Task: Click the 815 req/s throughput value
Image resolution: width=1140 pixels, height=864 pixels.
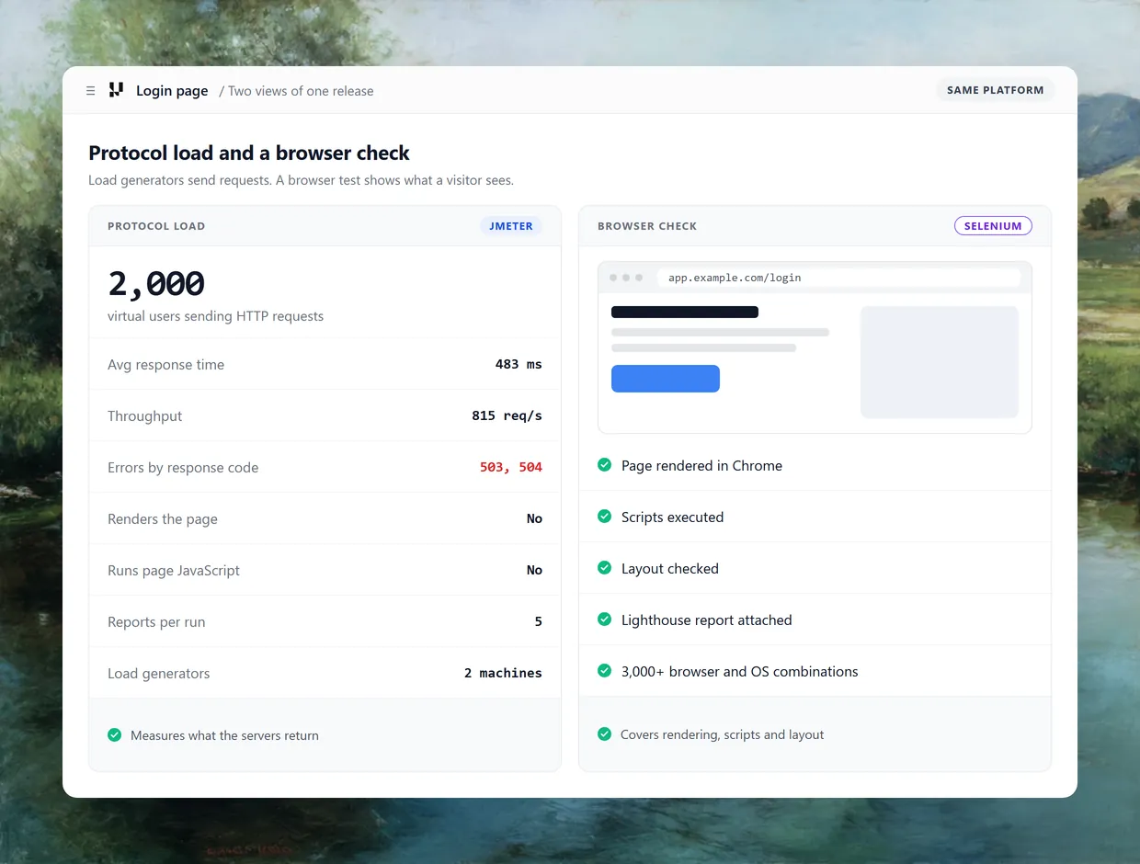Action: (507, 415)
